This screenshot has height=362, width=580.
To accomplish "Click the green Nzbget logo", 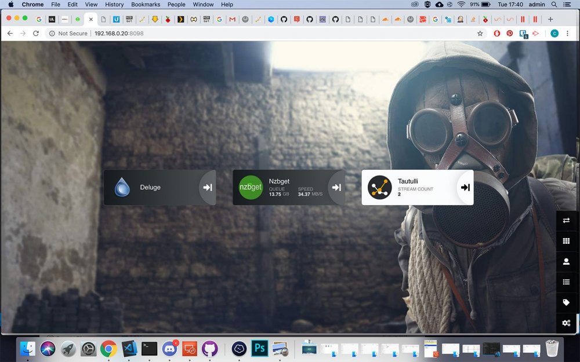I will point(251,187).
